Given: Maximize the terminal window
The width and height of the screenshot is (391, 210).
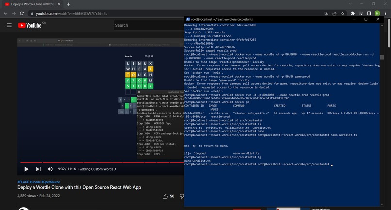Looking at the screenshot, I should (x=366, y=19).
